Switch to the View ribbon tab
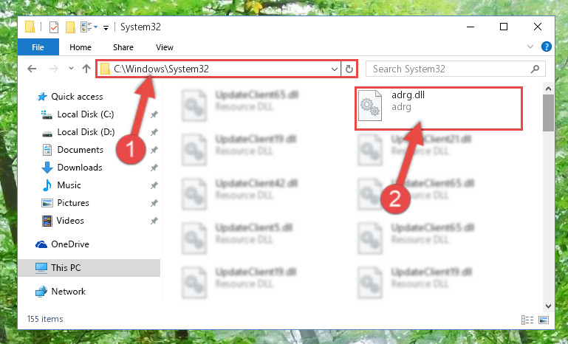Viewport: 568px width, 344px height. [x=165, y=47]
